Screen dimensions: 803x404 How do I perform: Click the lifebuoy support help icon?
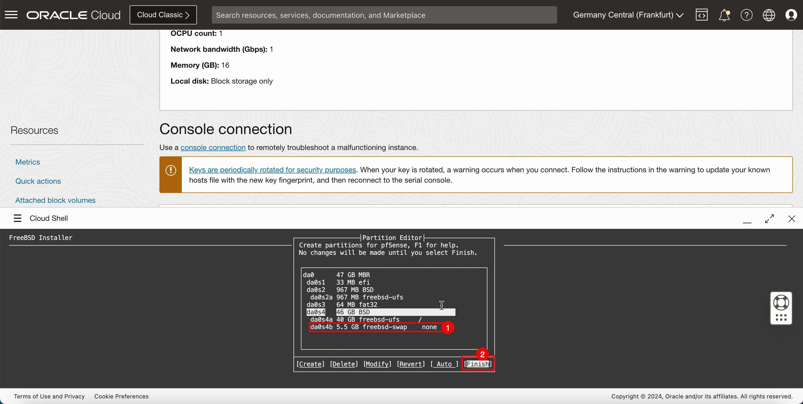tap(781, 302)
